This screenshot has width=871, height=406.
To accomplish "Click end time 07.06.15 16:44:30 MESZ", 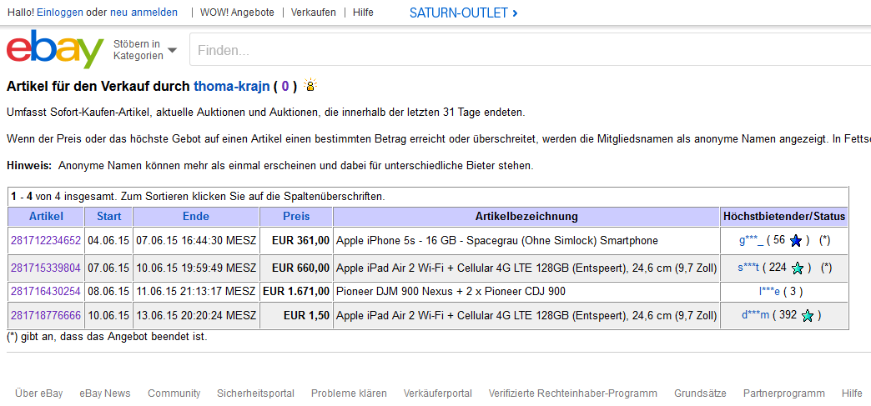I will click(196, 240).
